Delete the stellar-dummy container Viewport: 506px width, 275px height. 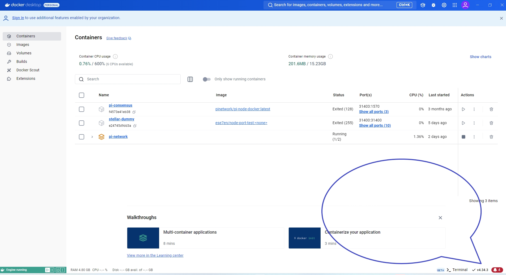[491, 123]
